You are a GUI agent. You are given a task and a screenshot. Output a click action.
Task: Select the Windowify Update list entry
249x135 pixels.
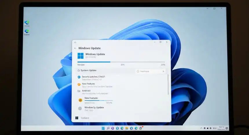[94, 108]
